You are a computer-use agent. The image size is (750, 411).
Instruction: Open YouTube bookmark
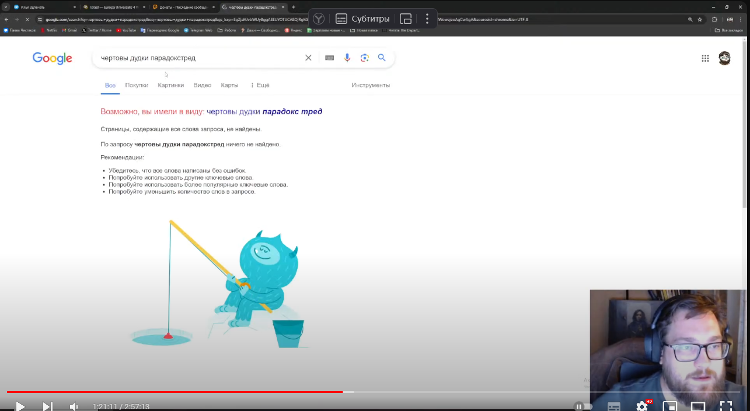(x=126, y=30)
